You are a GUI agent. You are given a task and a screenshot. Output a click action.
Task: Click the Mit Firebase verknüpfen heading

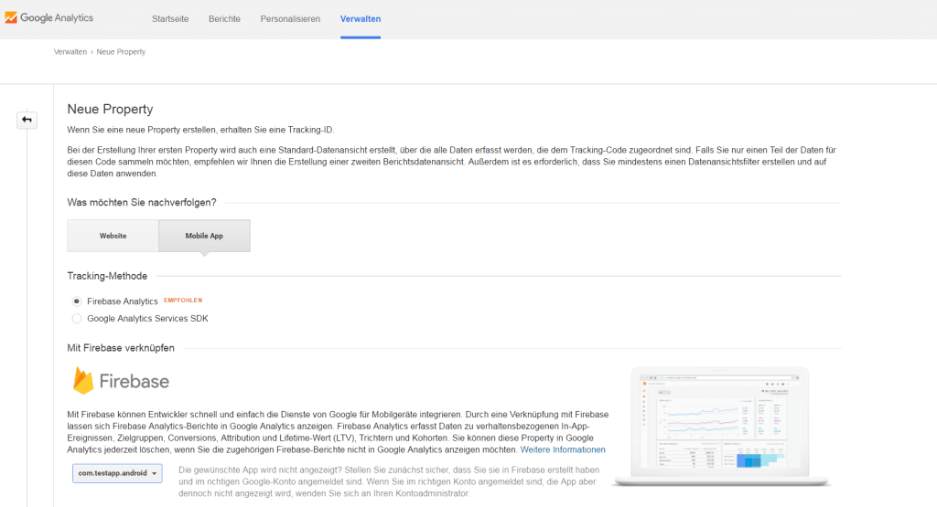coord(121,348)
